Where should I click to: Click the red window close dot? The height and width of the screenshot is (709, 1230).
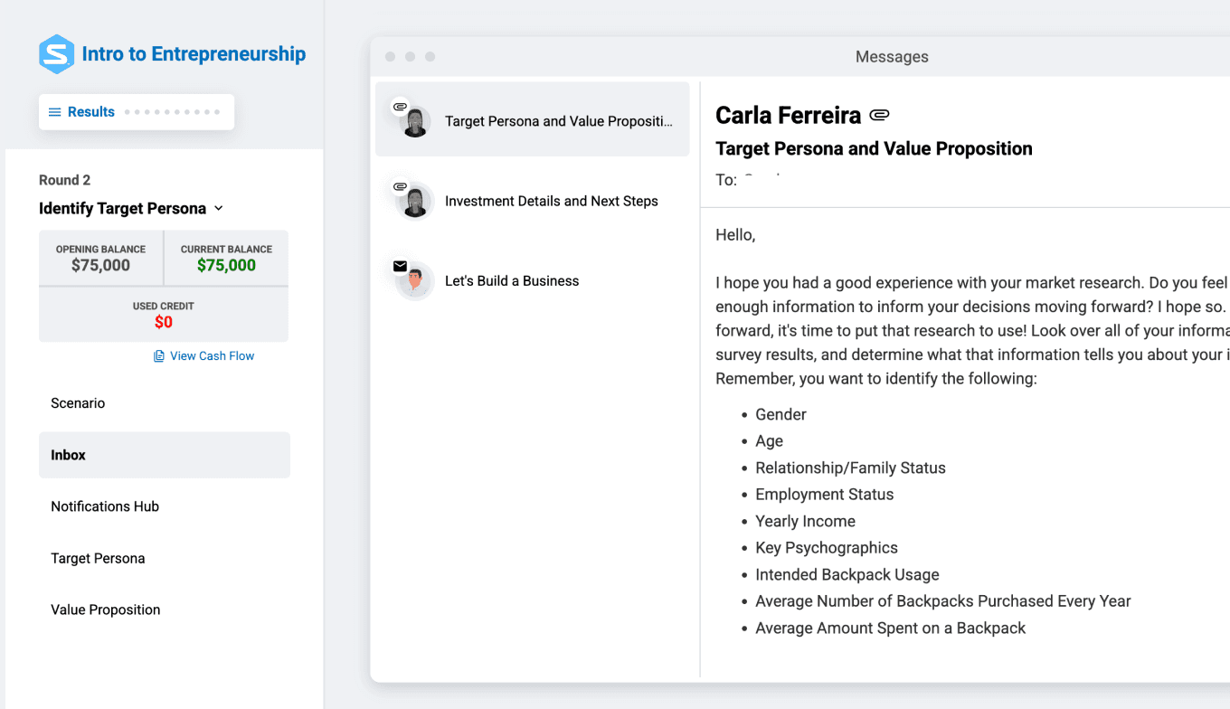pyautogui.click(x=390, y=57)
